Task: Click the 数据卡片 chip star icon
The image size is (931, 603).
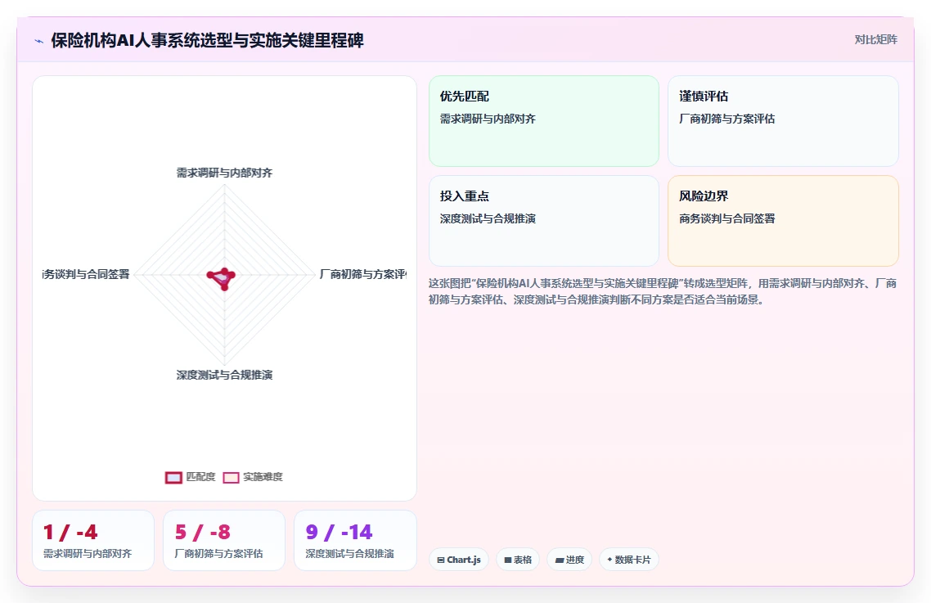Action: pyautogui.click(x=609, y=559)
